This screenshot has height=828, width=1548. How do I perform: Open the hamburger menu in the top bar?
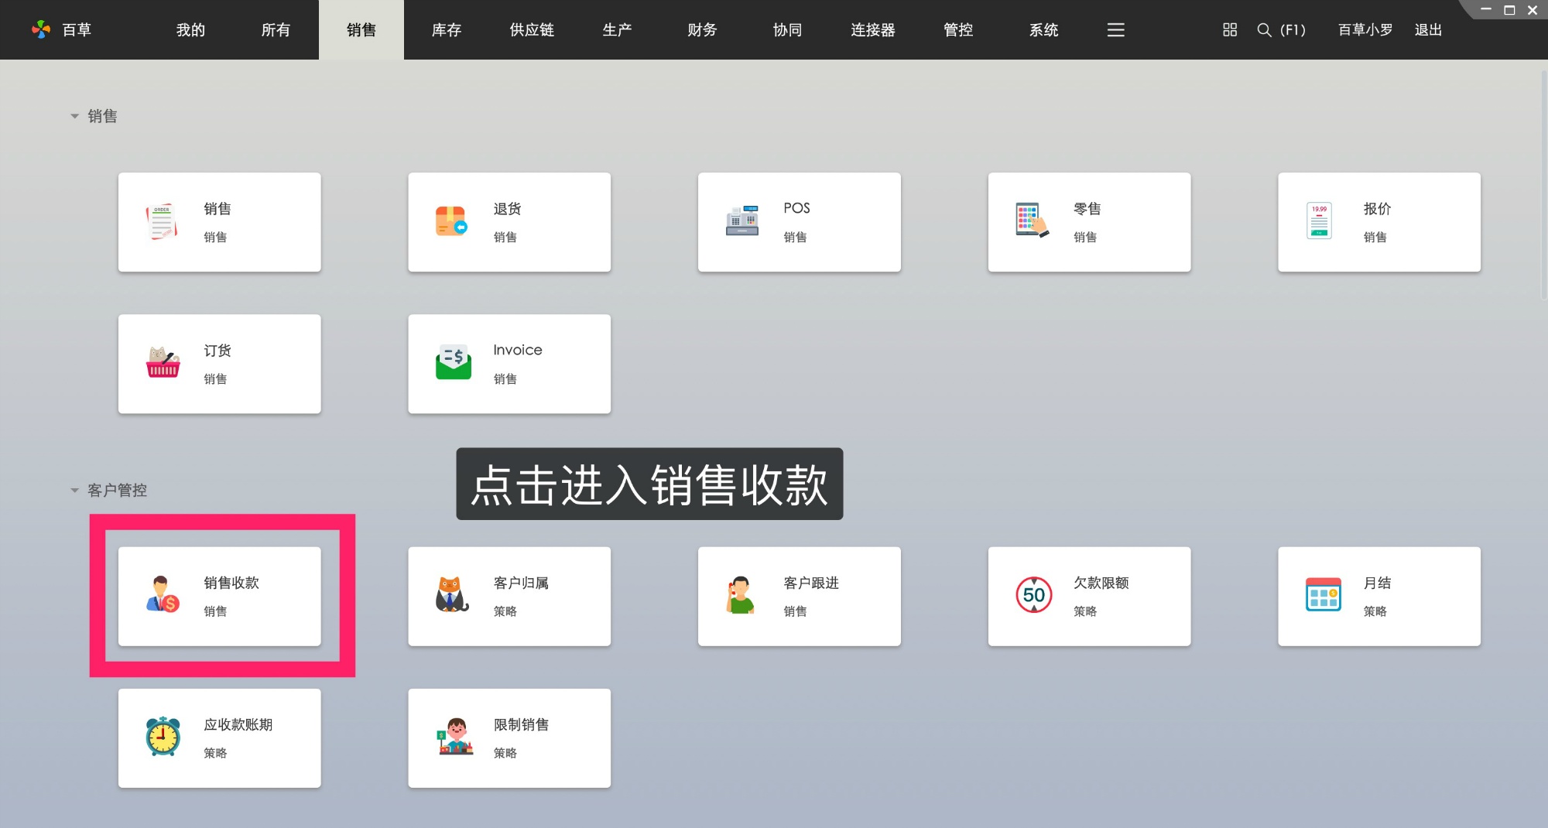1115,30
